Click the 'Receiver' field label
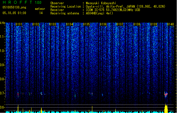Image resolution: width=177 pixels, height=113 pixels. point(57,10)
